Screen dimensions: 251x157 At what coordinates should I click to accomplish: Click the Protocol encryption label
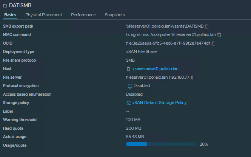[x=21, y=85]
